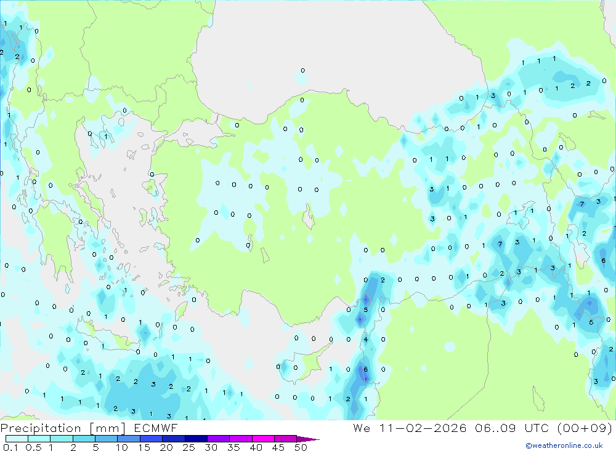This screenshot has width=616, height=451.
Task: Pick the 2–5 mm legend color swatch
Action: click(x=84, y=439)
